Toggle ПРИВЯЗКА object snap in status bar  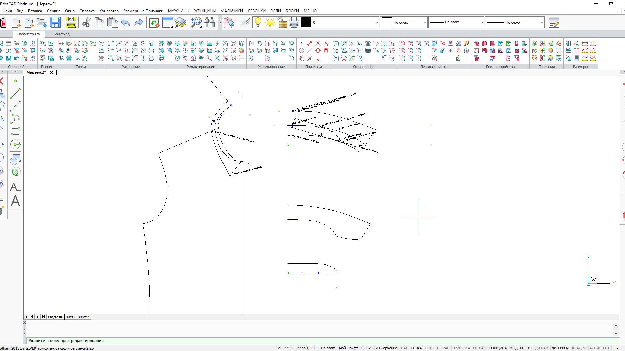click(461, 348)
